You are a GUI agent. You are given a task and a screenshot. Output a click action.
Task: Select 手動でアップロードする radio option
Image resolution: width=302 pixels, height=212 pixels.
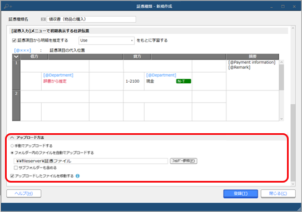pos(12,146)
